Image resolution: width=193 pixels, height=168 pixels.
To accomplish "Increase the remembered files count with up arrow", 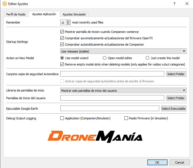I will tap(68, 21).
